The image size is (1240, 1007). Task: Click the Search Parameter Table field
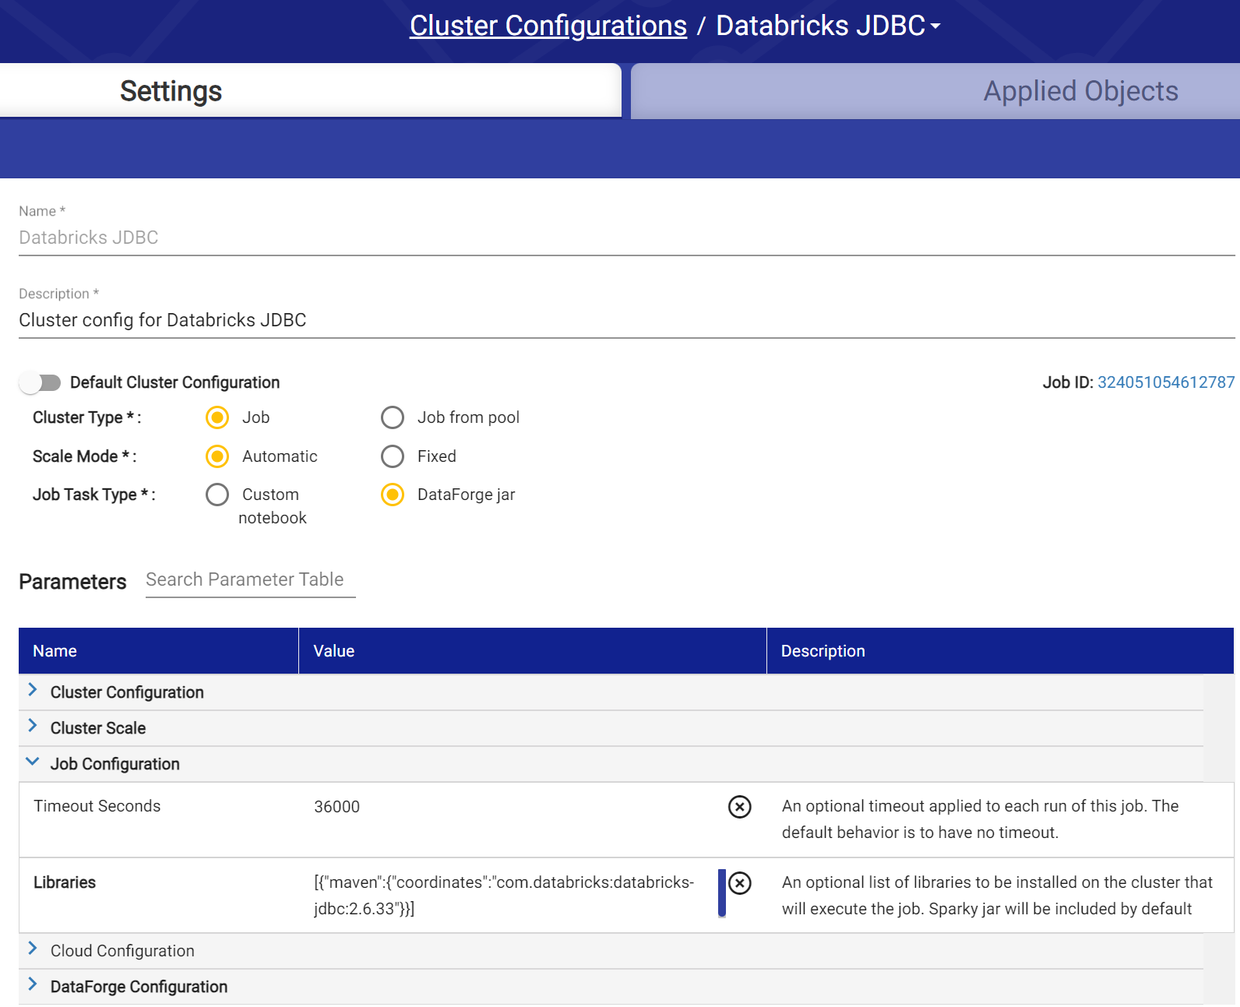point(250,580)
